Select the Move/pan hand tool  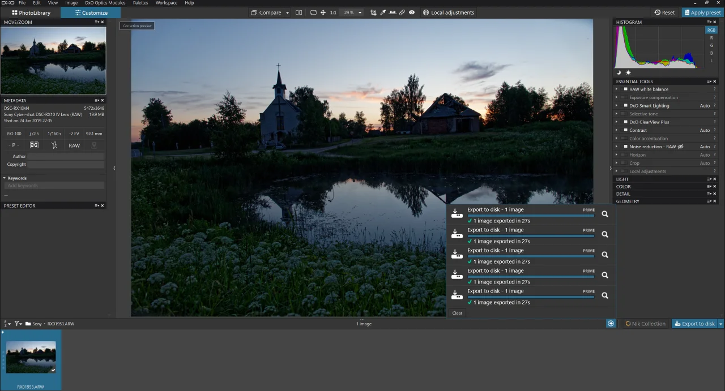pos(323,12)
